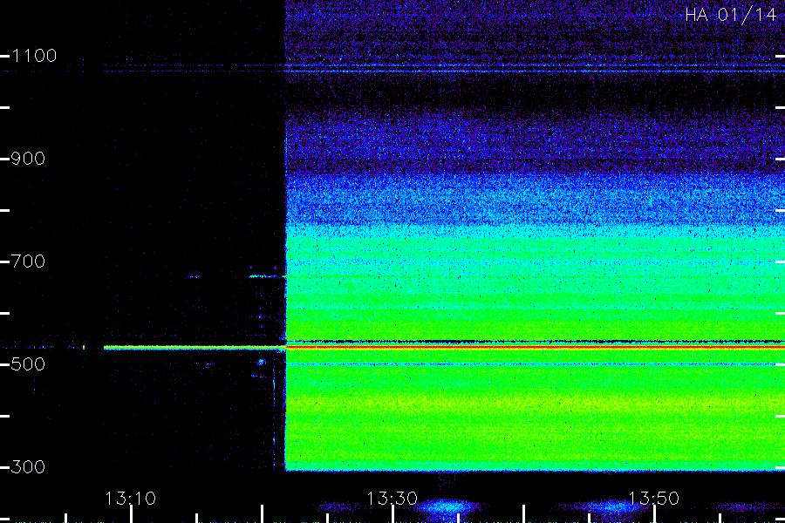The width and height of the screenshot is (785, 523).
Task: Click the HA 01/14 label
Action: click(x=730, y=15)
